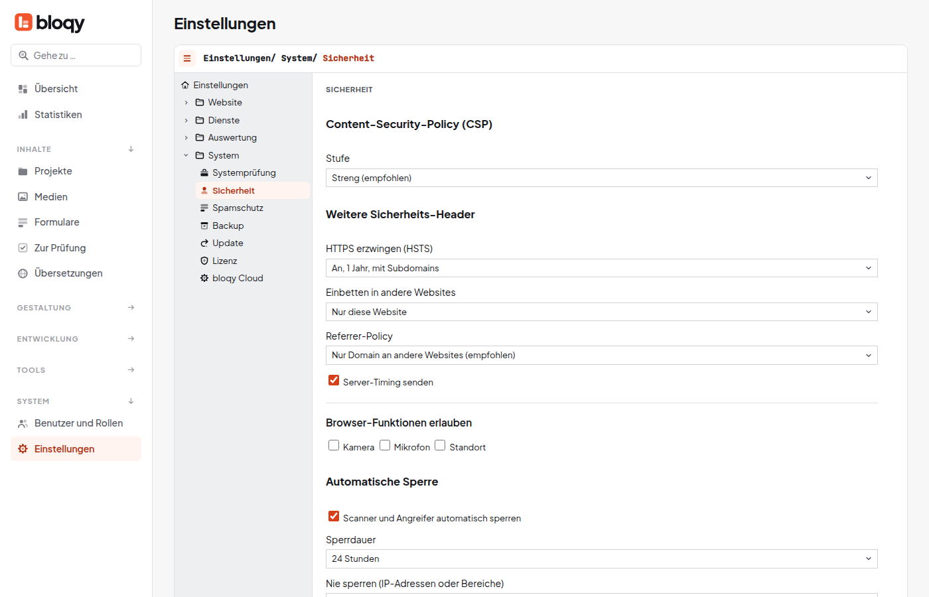Click the home icon beside Einstellungen tree root
This screenshot has height=597, width=929.
(185, 85)
